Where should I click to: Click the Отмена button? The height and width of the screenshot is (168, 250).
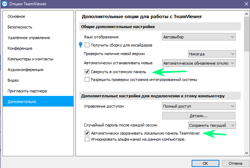pyautogui.click(x=235, y=163)
